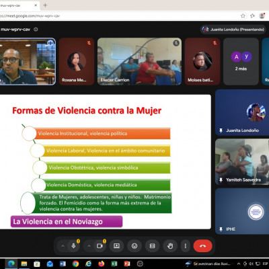Open the emoji reactions panel
Image resolution: width=269 pixels, height=269 pixels.
coord(134,246)
